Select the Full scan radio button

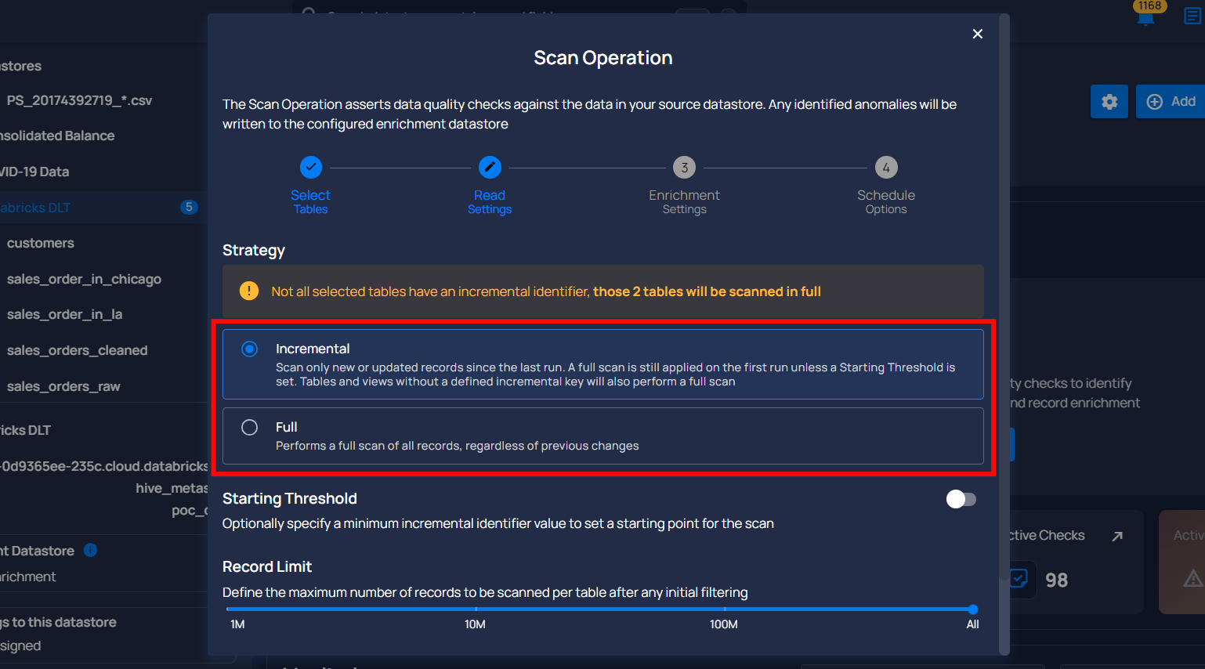(249, 427)
